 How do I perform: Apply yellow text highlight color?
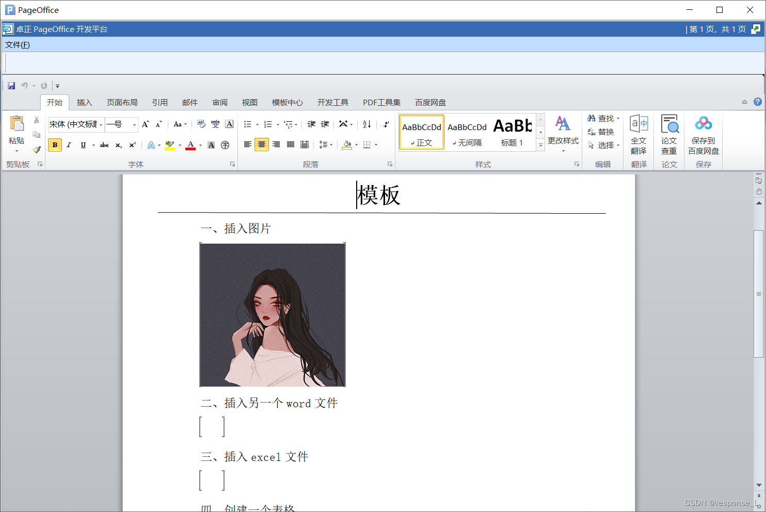[170, 145]
